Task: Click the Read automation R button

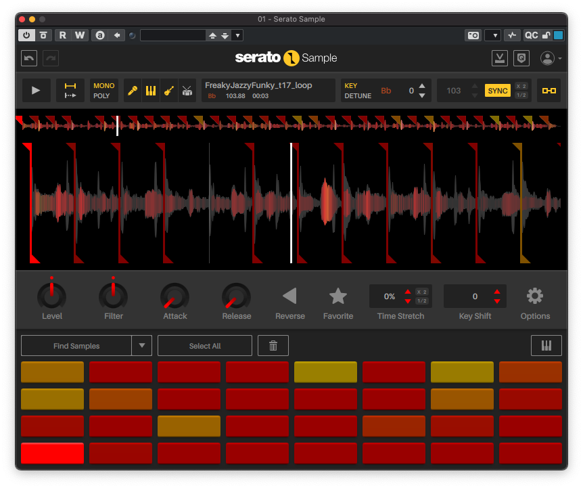Action: [x=62, y=35]
